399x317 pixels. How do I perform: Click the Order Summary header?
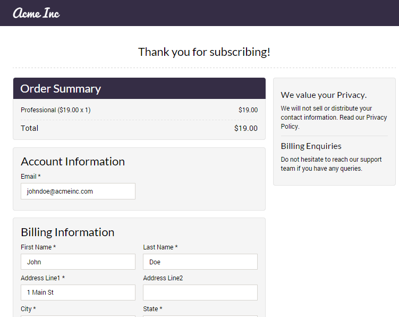pos(61,89)
